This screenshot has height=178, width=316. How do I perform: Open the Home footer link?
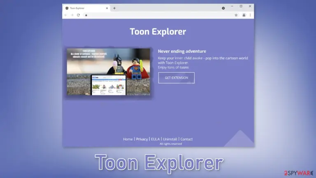click(x=128, y=139)
